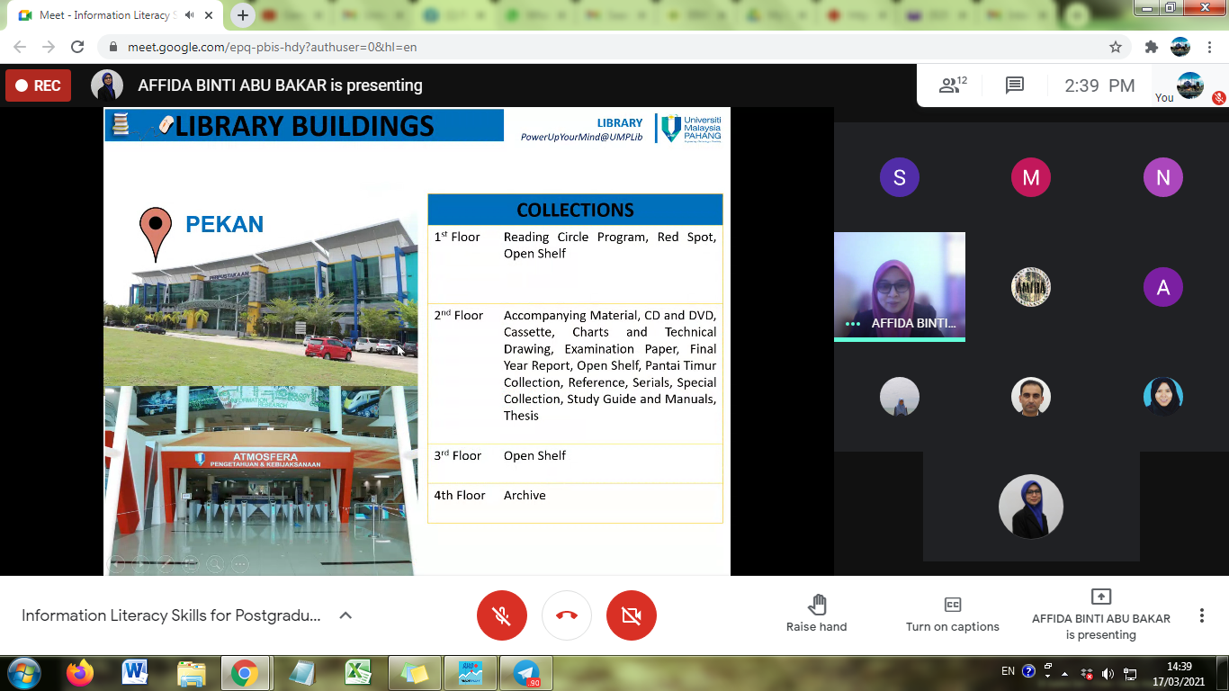Select the participant with blue hijab photo
Screen dimensions: 1229x691
pyautogui.click(x=1163, y=397)
